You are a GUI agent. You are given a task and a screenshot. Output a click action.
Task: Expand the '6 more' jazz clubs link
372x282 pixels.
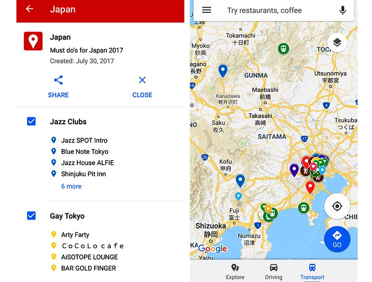71,186
